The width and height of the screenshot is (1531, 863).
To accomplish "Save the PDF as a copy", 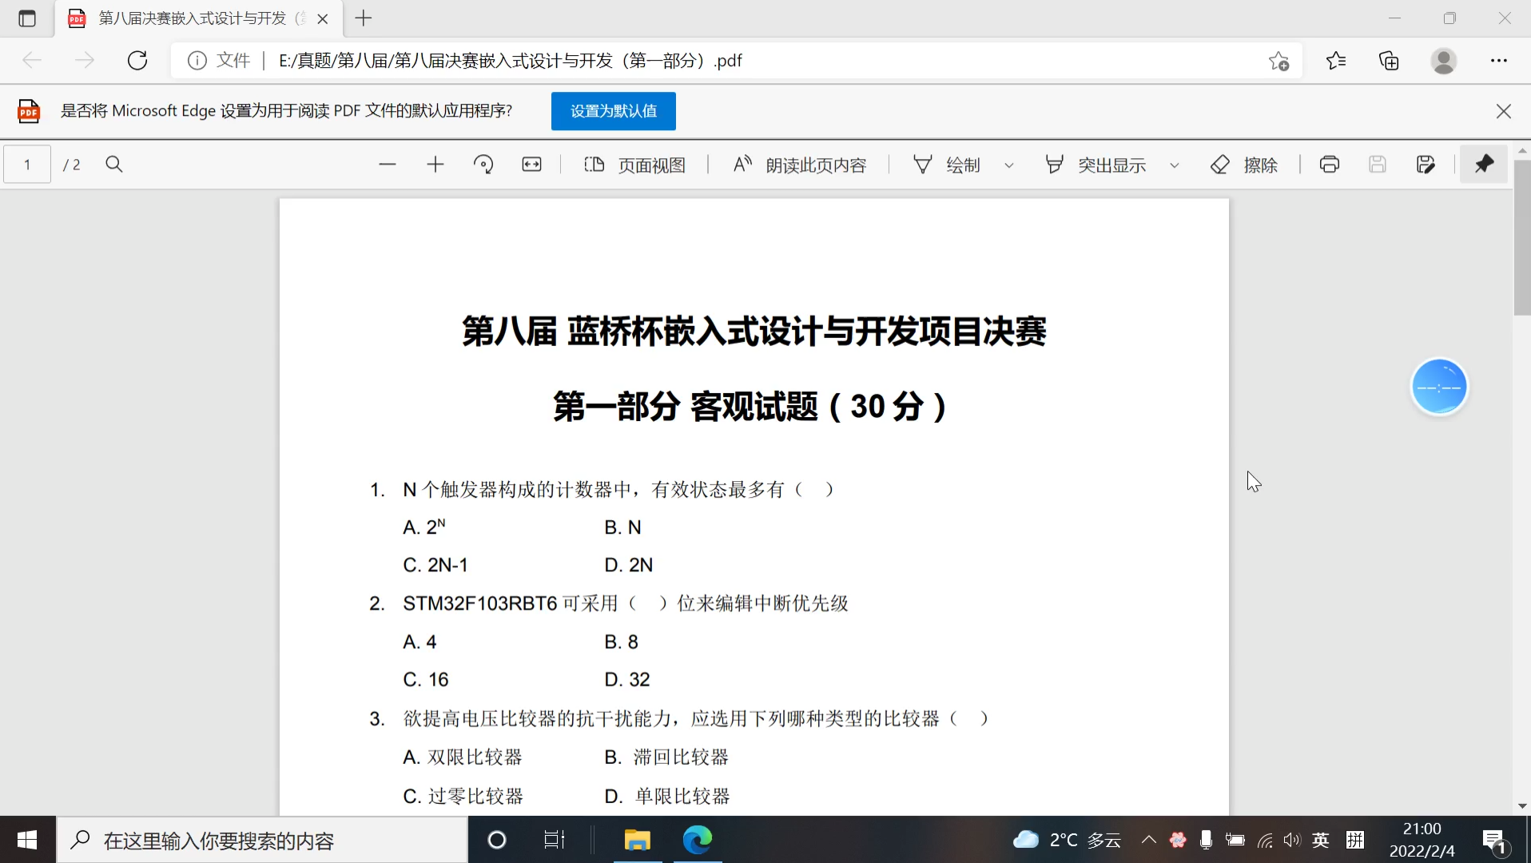I will pyautogui.click(x=1426, y=165).
